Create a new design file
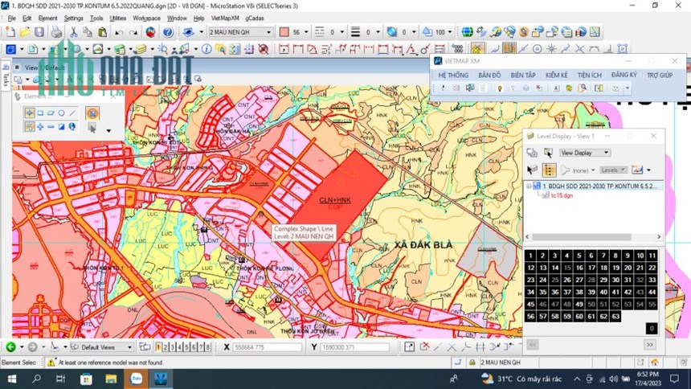The image size is (691, 389). [10, 32]
